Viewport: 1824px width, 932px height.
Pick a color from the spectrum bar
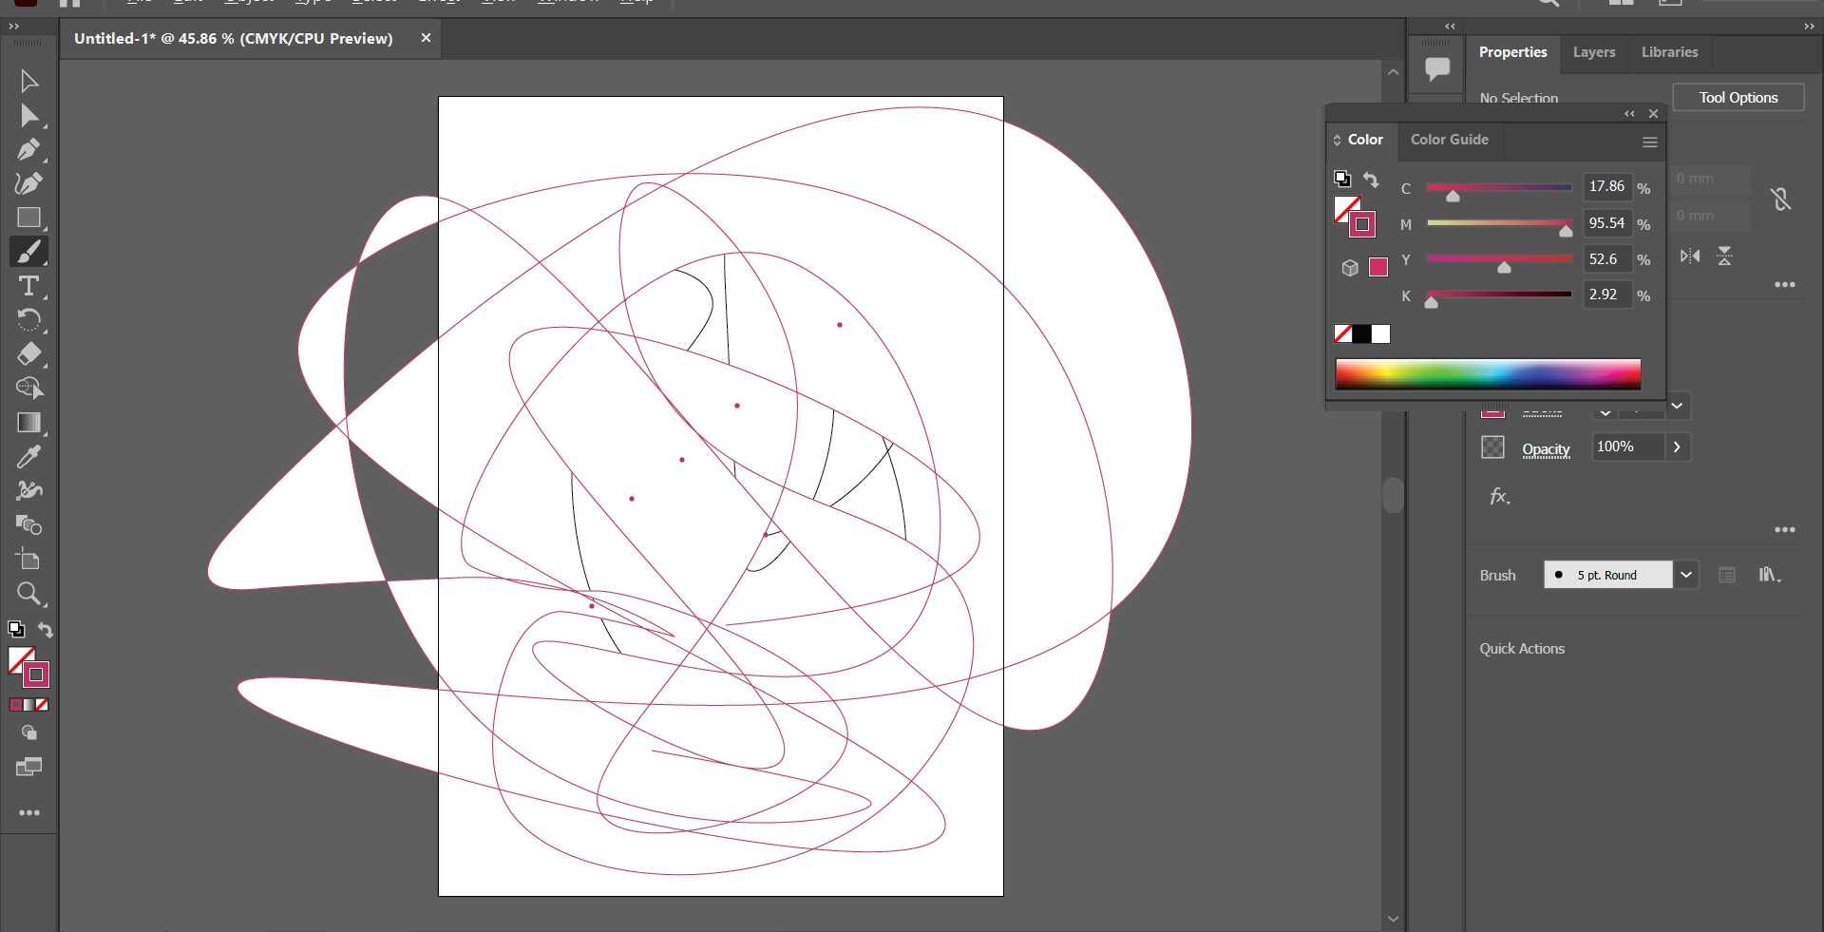pos(1488,374)
